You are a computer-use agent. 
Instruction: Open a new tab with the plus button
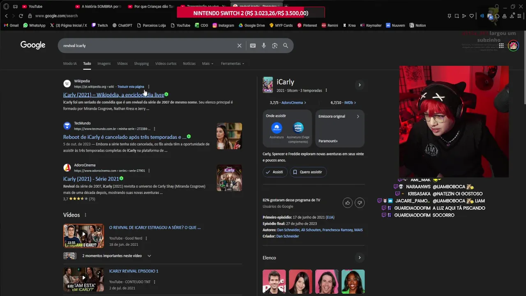286,7
